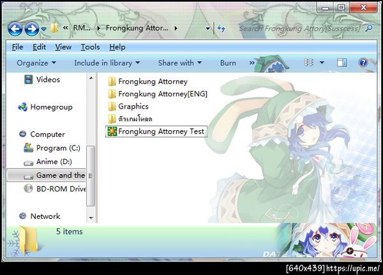Screen dimensions: 383x275
Task: Click the Anime (D:) drive icon
Action: (29, 163)
